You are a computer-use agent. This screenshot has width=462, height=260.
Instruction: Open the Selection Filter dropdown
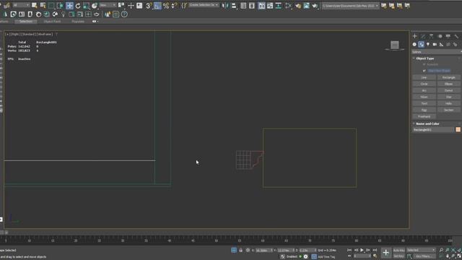pos(21,5)
